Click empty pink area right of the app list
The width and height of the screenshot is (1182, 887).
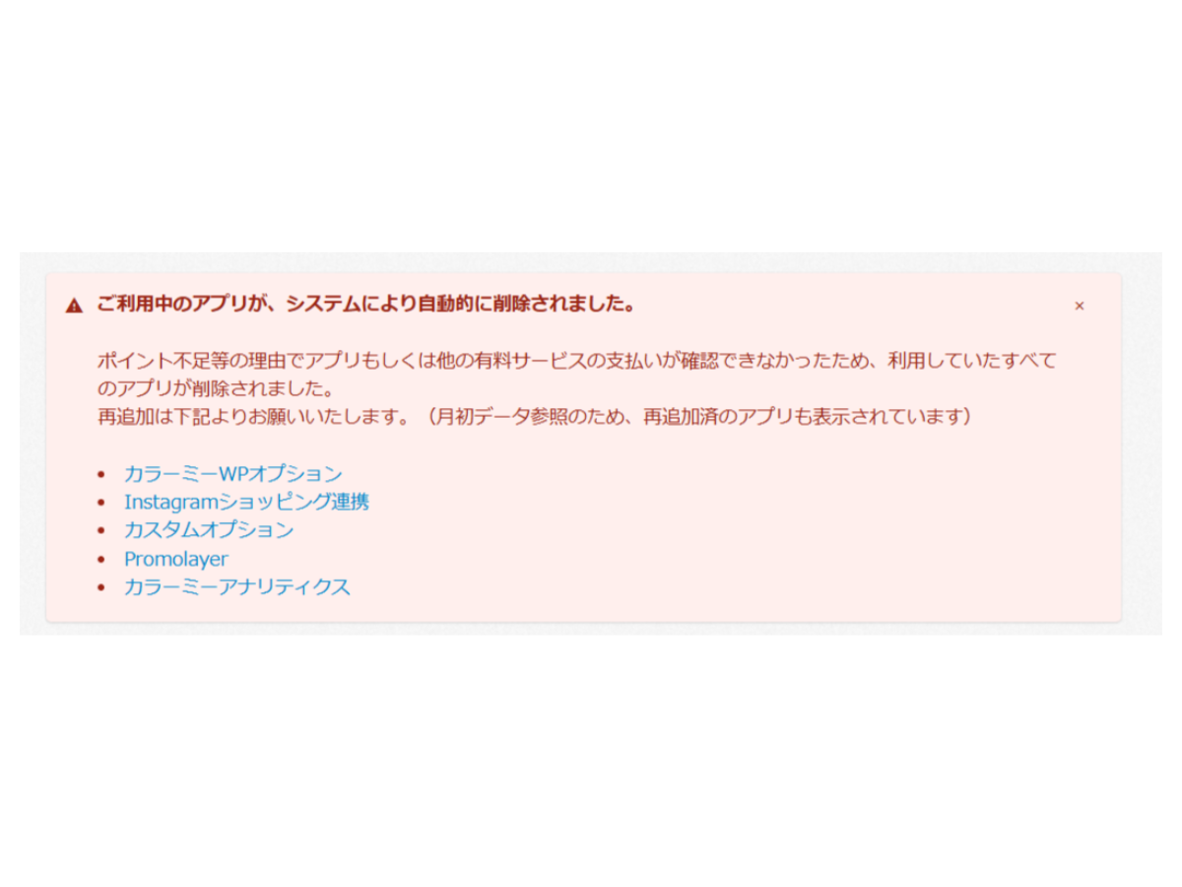739,532
